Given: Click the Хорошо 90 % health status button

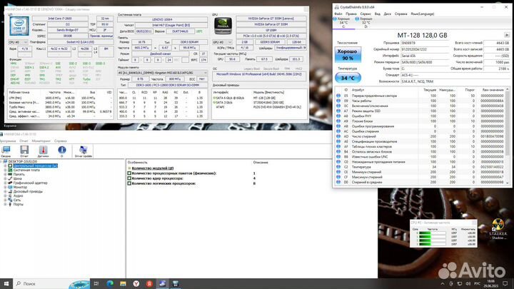Looking at the screenshot, I should click(x=348, y=55).
